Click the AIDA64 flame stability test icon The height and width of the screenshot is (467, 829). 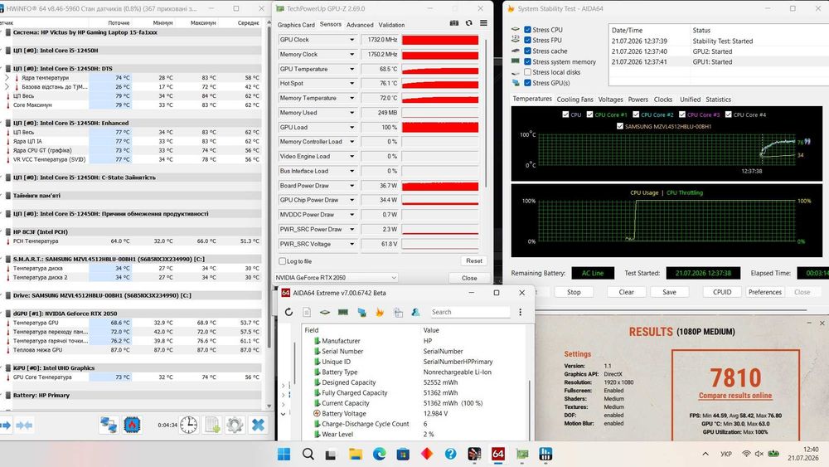coord(380,312)
